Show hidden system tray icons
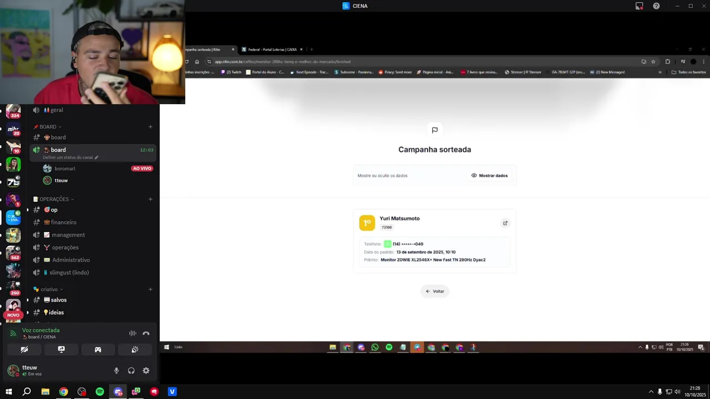This screenshot has width=710, height=399. click(x=651, y=392)
